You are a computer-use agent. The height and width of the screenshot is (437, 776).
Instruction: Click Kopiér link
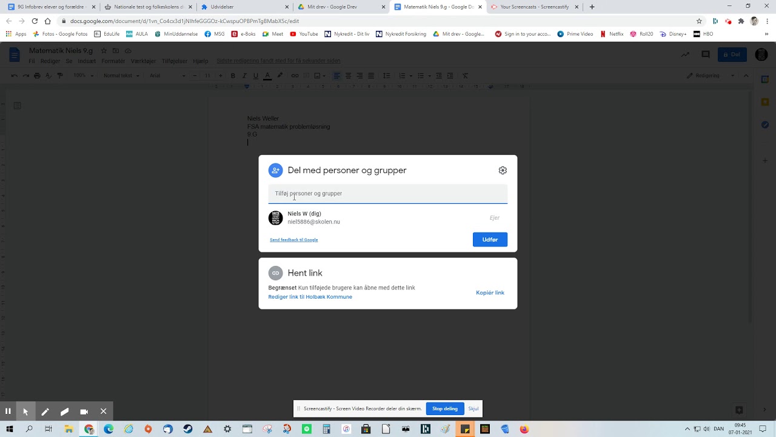click(x=490, y=293)
